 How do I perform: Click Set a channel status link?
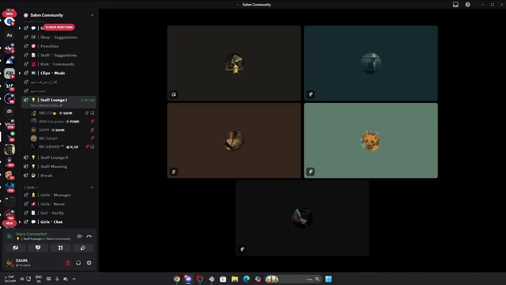click(46, 105)
